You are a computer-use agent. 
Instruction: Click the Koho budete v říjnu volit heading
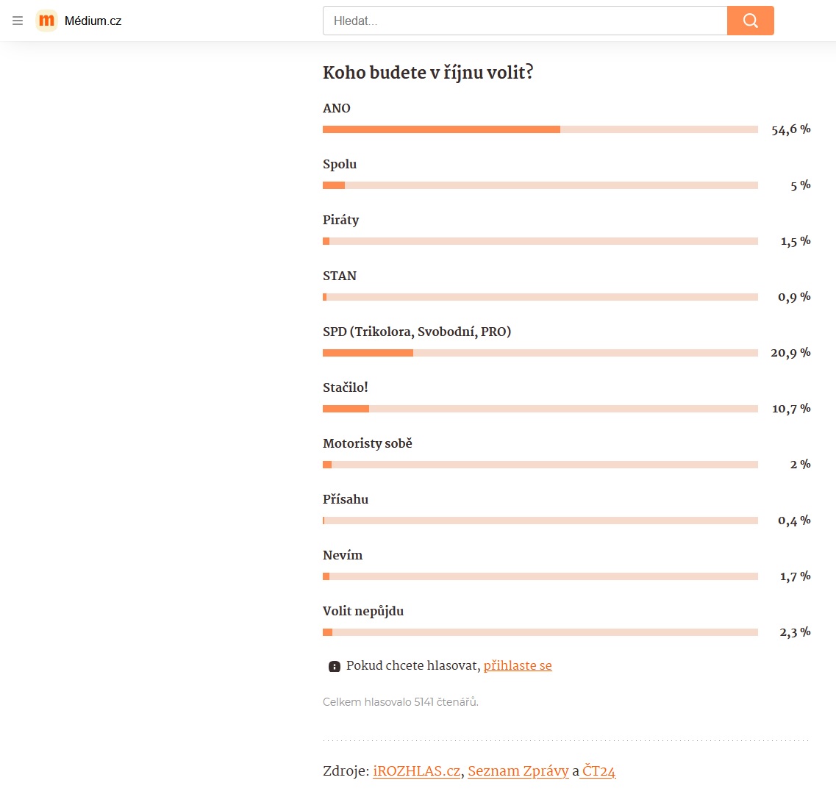[428, 73]
